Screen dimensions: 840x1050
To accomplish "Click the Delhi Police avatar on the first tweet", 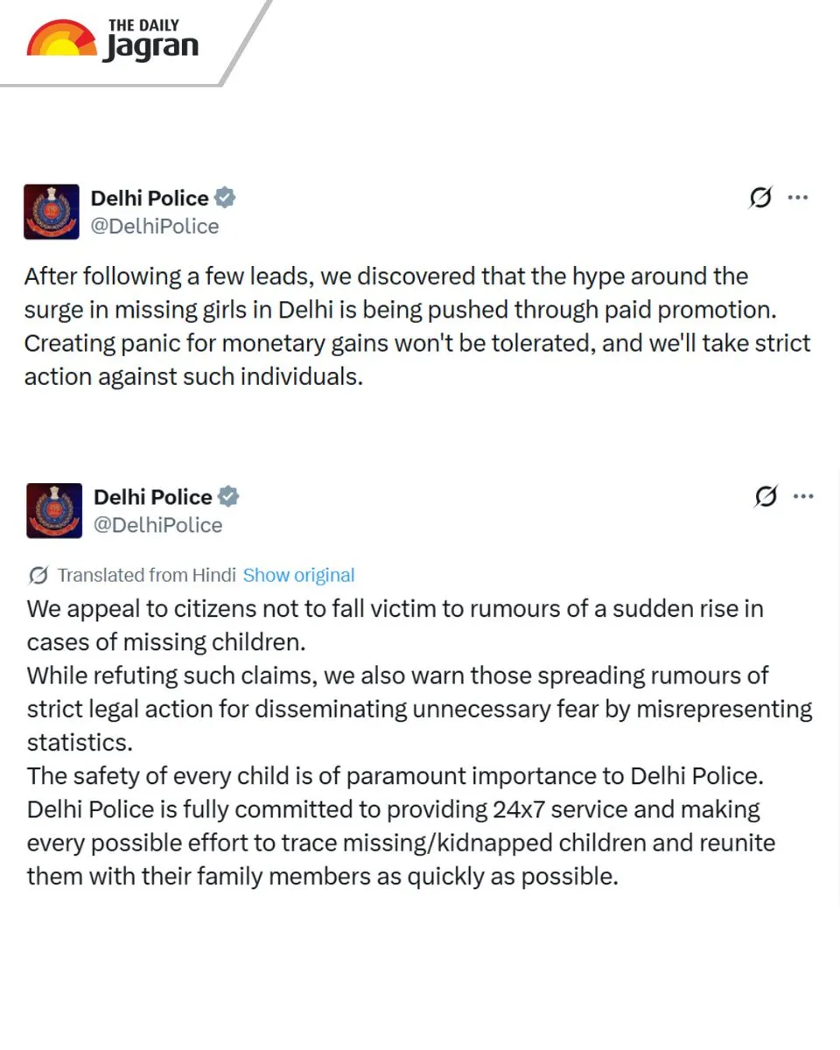I will pyautogui.click(x=51, y=211).
